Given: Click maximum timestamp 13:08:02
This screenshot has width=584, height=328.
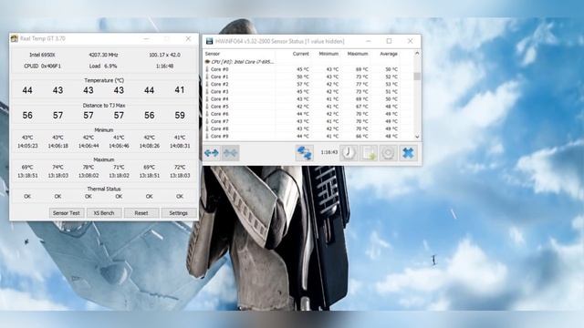Looking at the screenshot, I should point(89,175).
